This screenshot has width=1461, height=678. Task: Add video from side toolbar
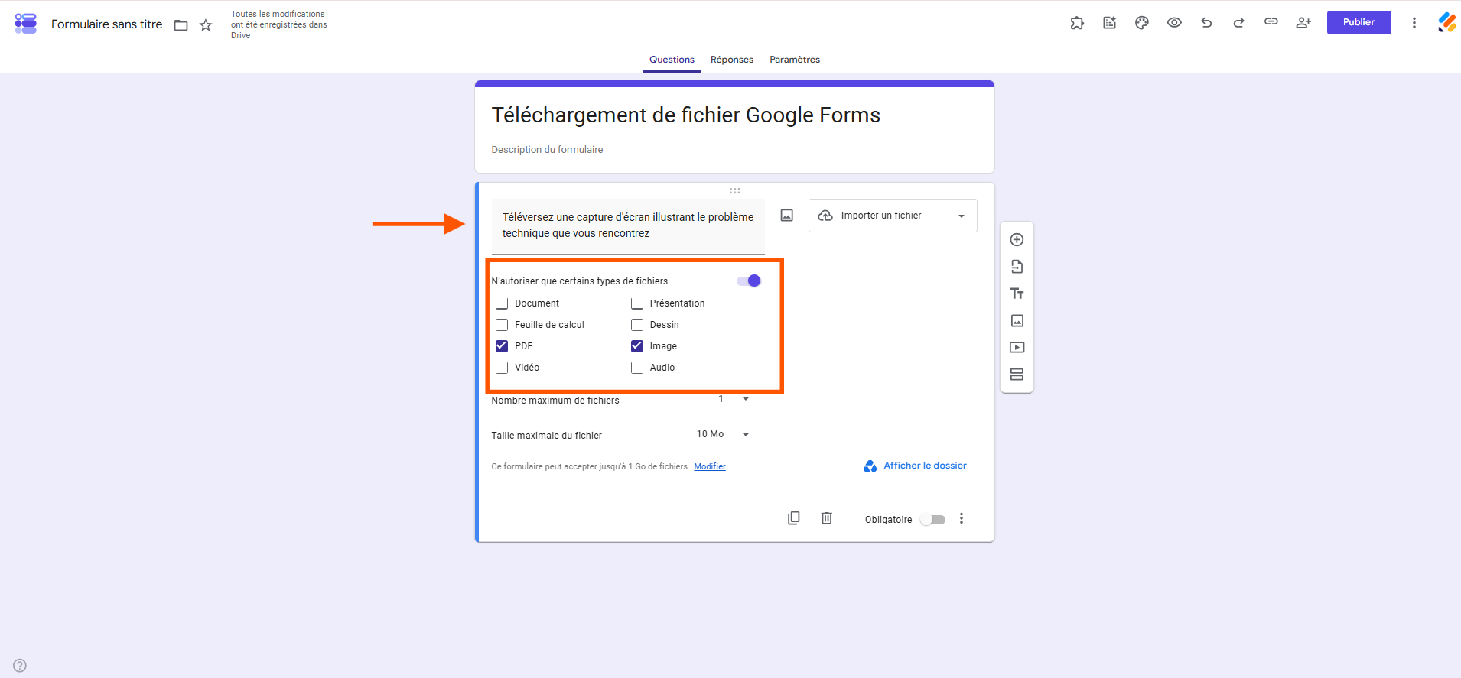tap(1017, 348)
